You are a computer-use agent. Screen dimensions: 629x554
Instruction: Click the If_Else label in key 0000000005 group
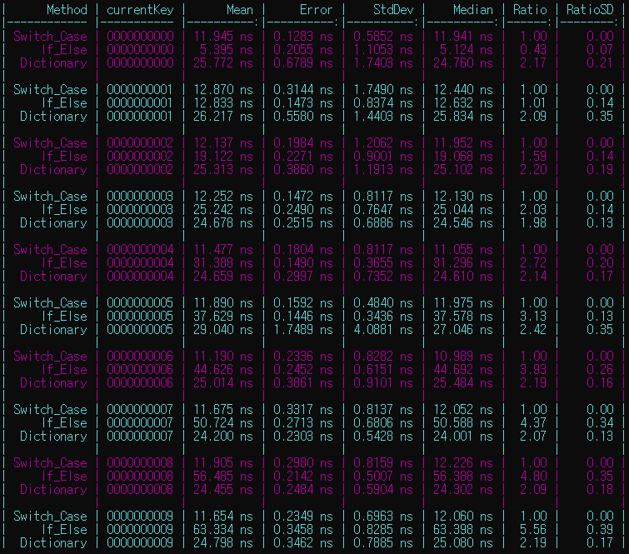64,316
